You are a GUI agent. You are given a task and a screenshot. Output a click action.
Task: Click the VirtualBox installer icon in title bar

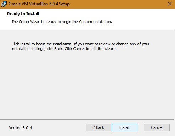click(4, 4)
